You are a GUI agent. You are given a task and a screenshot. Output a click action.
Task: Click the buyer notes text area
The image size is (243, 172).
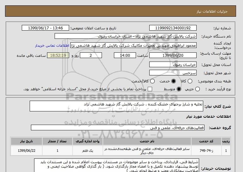click(x=116, y=165)
